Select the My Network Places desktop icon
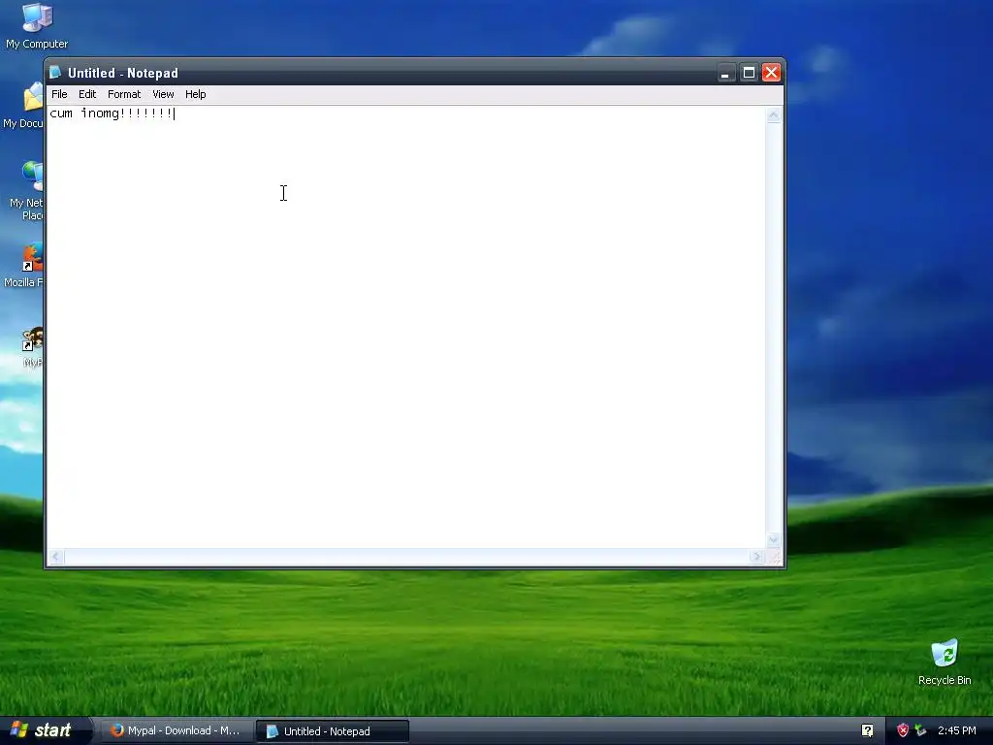The height and width of the screenshot is (745, 993). tap(26, 191)
